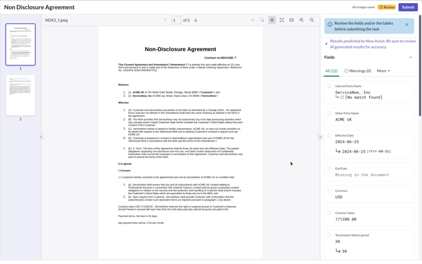
Task: Click the Warnings tab info icon
Action: (346, 71)
